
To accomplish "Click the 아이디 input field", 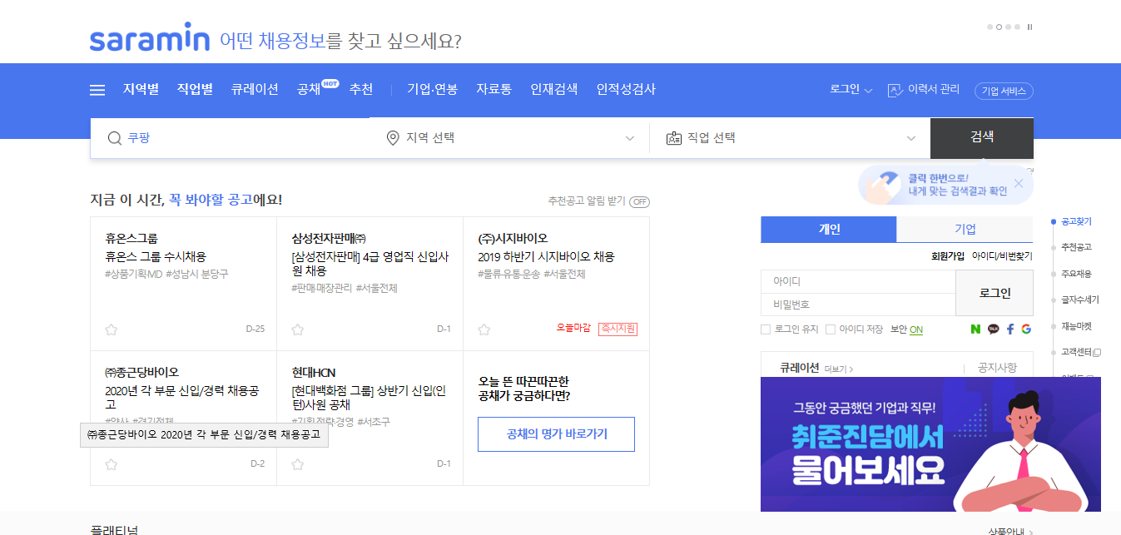I will tap(858, 281).
